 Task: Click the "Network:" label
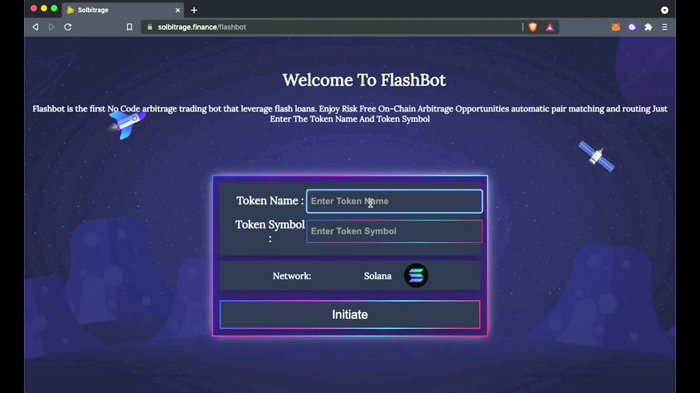point(292,276)
